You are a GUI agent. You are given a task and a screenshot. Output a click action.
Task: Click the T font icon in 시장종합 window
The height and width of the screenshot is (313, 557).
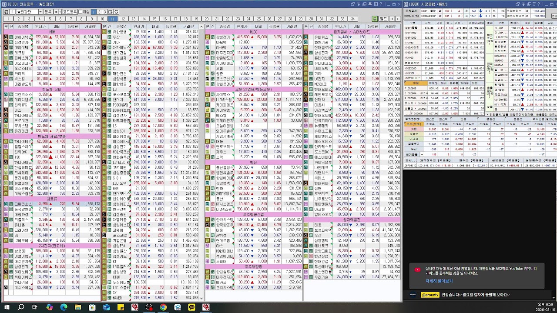(534, 4)
